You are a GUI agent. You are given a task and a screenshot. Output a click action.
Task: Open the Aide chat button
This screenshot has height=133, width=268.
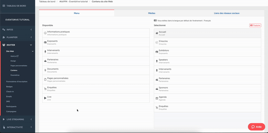point(257,127)
